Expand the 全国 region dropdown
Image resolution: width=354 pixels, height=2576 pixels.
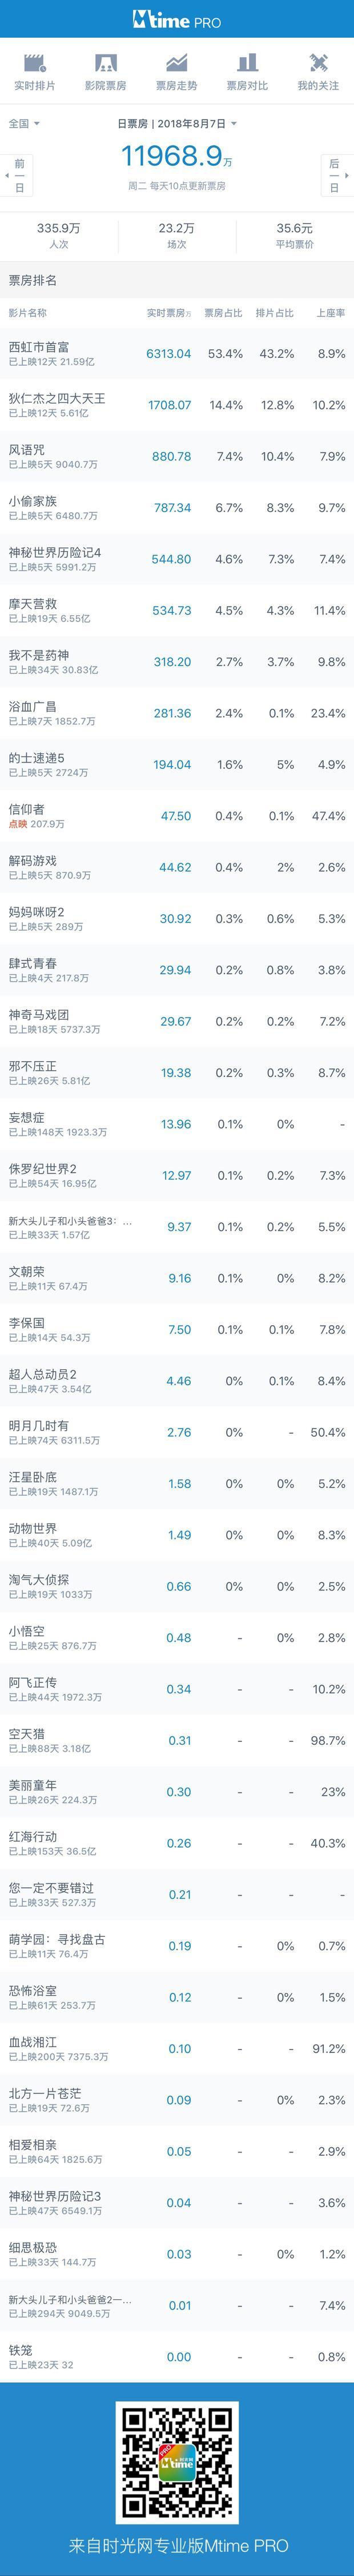click(25, 124)
